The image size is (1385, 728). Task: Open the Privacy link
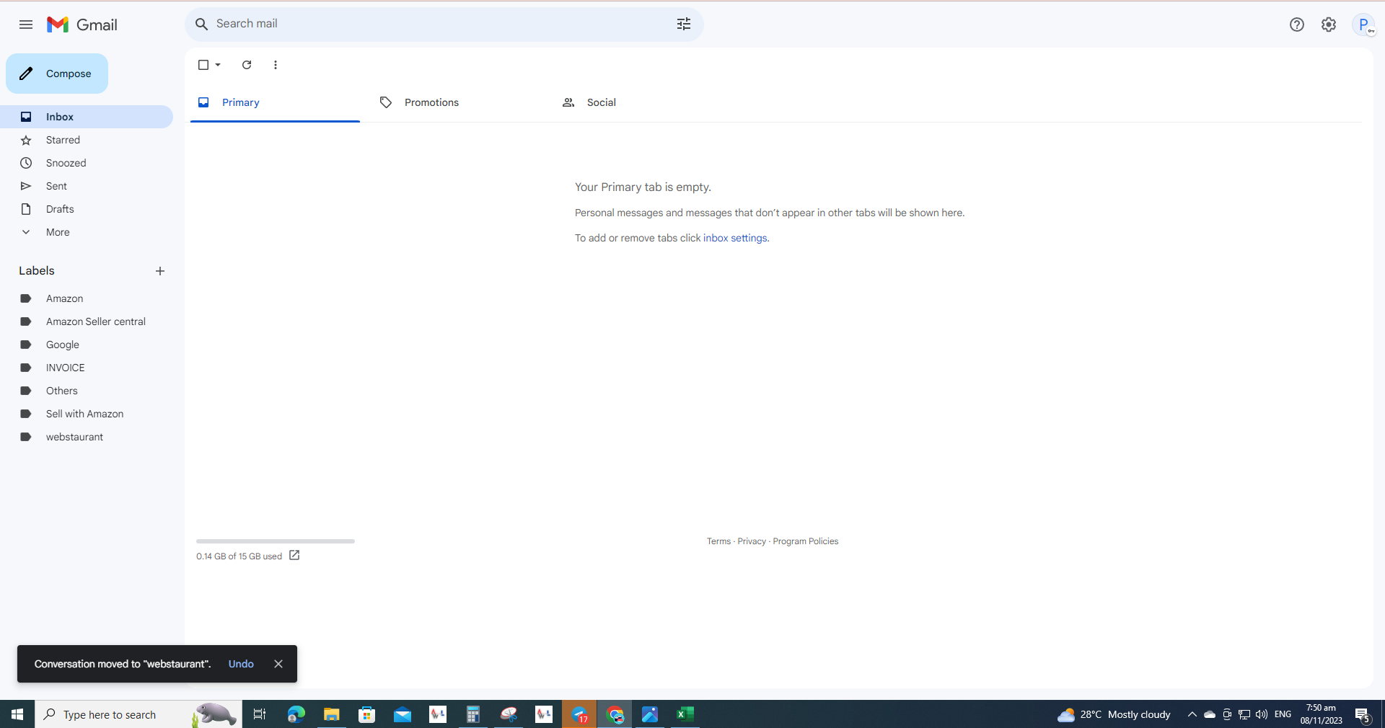752,541
